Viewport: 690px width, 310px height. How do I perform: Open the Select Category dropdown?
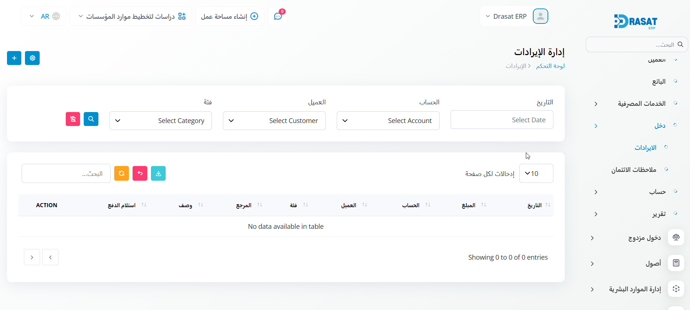coord(160,121)
